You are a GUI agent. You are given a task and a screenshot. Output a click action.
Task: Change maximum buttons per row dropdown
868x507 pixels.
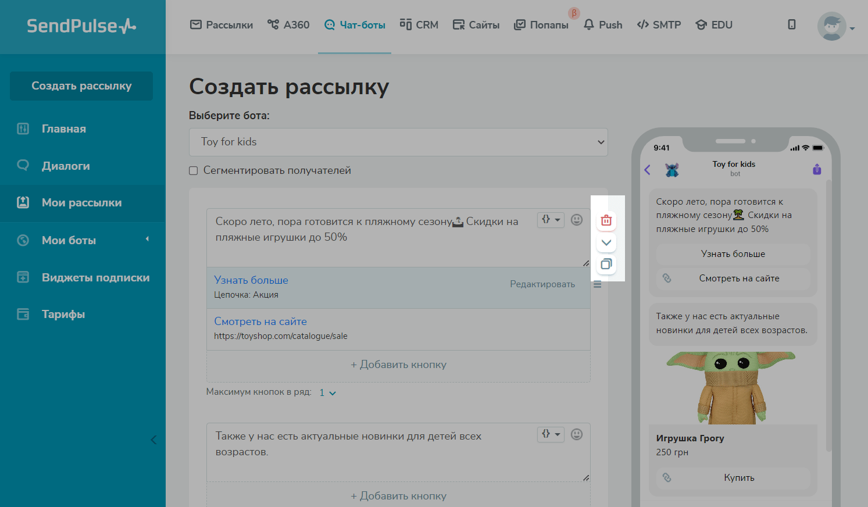pyautogui.click(x=327, y=393)
